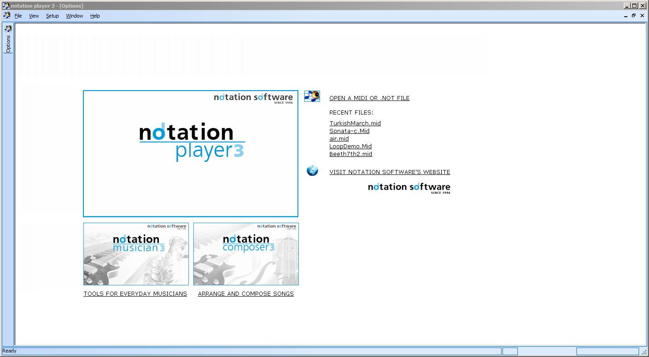Open the Window menu
This screenshot has width=649, height=357.
coord(74,16)
